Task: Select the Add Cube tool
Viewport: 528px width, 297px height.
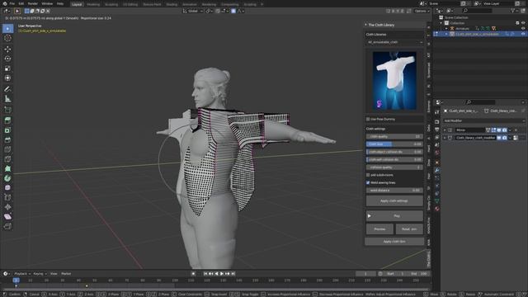Action: [x=7, y=110]
